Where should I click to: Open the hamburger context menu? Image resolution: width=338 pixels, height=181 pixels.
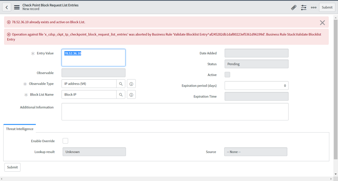point(17,7)
